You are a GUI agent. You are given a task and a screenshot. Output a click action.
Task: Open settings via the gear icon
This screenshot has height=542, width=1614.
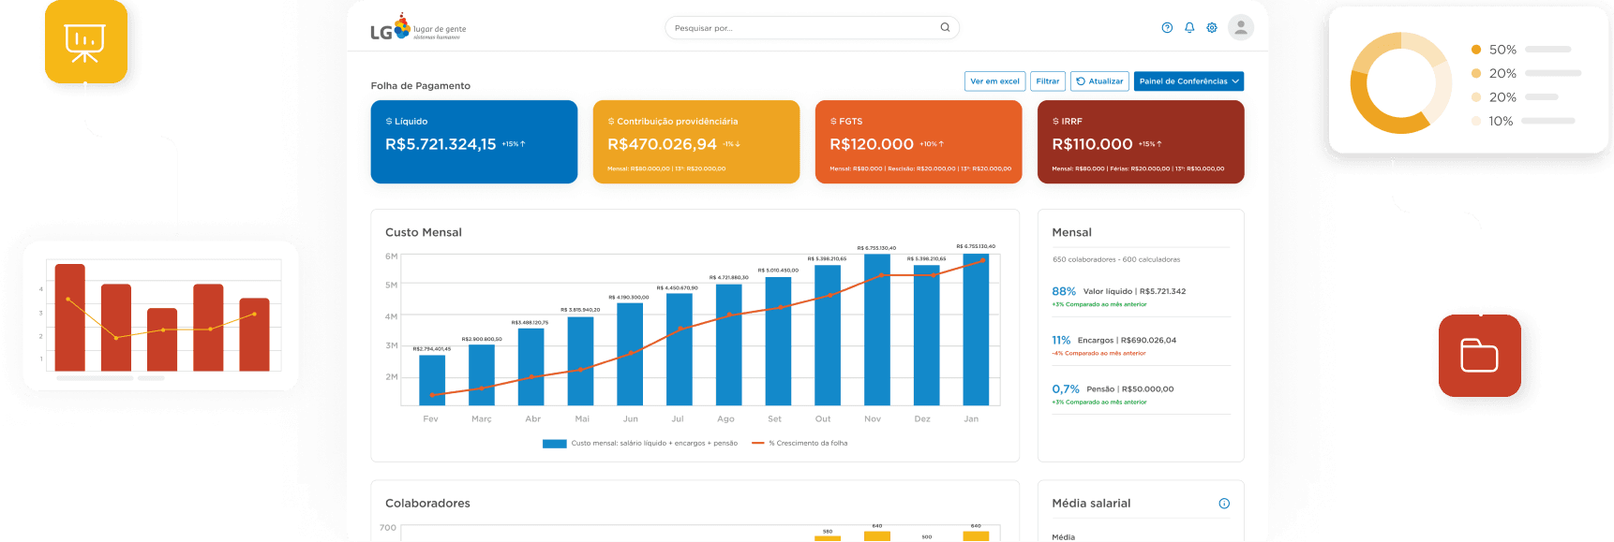coord(1212,28)
